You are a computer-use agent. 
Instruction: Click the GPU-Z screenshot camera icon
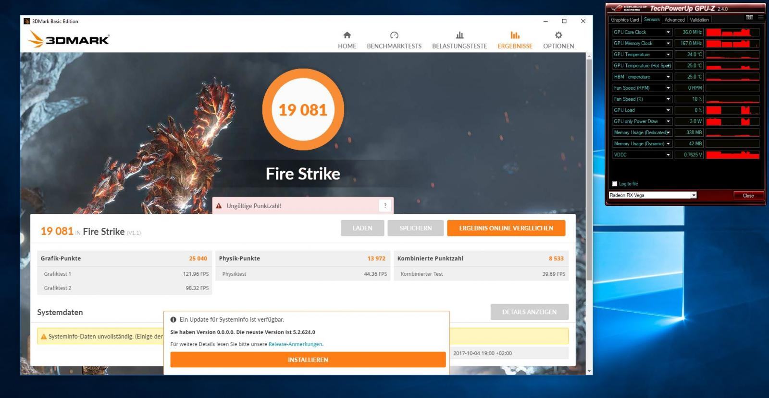pyautogui.click(x=749, y=17)
